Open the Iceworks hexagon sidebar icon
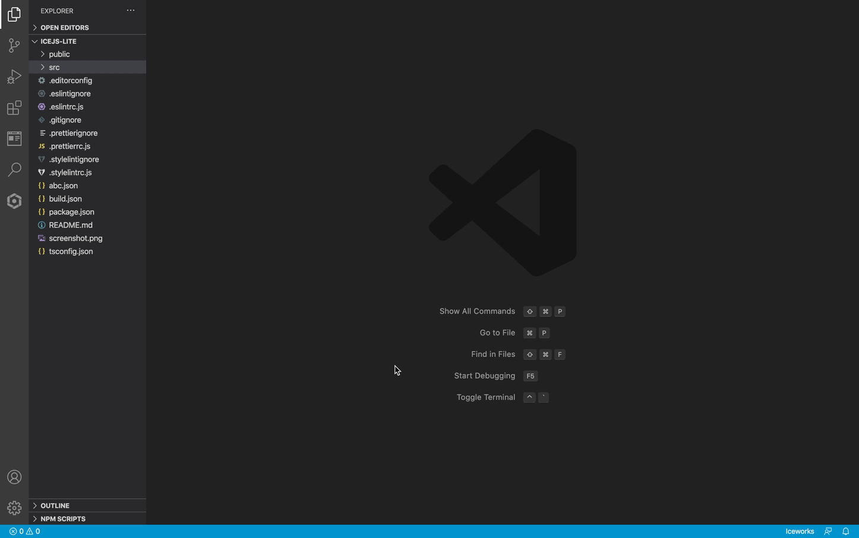This screenshot has height=538, width=859. pyautogui.click(x=14, y=201)
